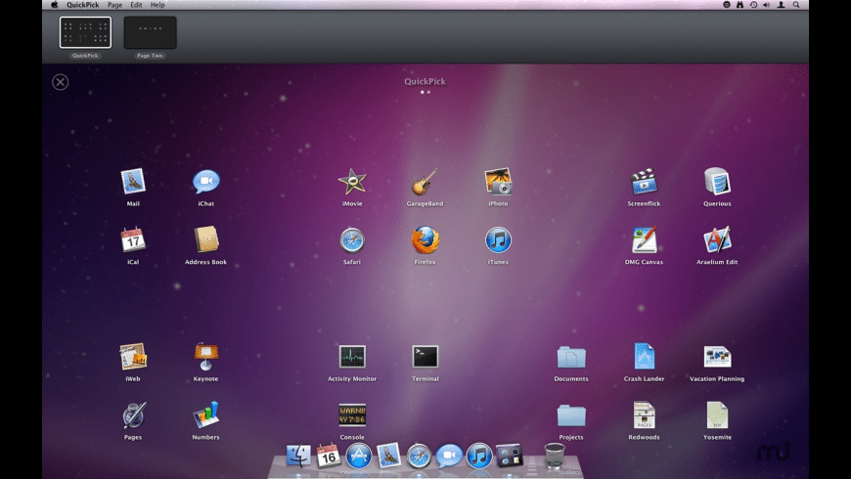The width and height of the screenshot is (851, 479).
Task: Open Screenflick clapperboard icon
Action: tap(644, 181)
